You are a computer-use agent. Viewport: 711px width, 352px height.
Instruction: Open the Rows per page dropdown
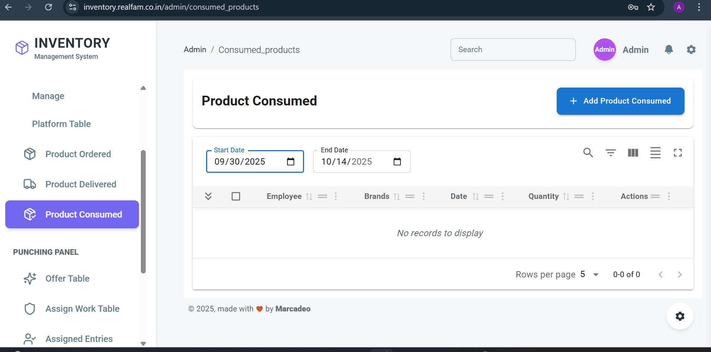[x=588, y=274]
